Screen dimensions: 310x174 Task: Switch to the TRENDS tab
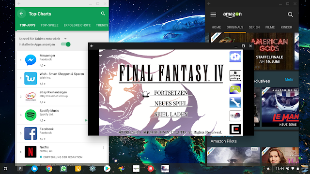[x=102, y=25]
